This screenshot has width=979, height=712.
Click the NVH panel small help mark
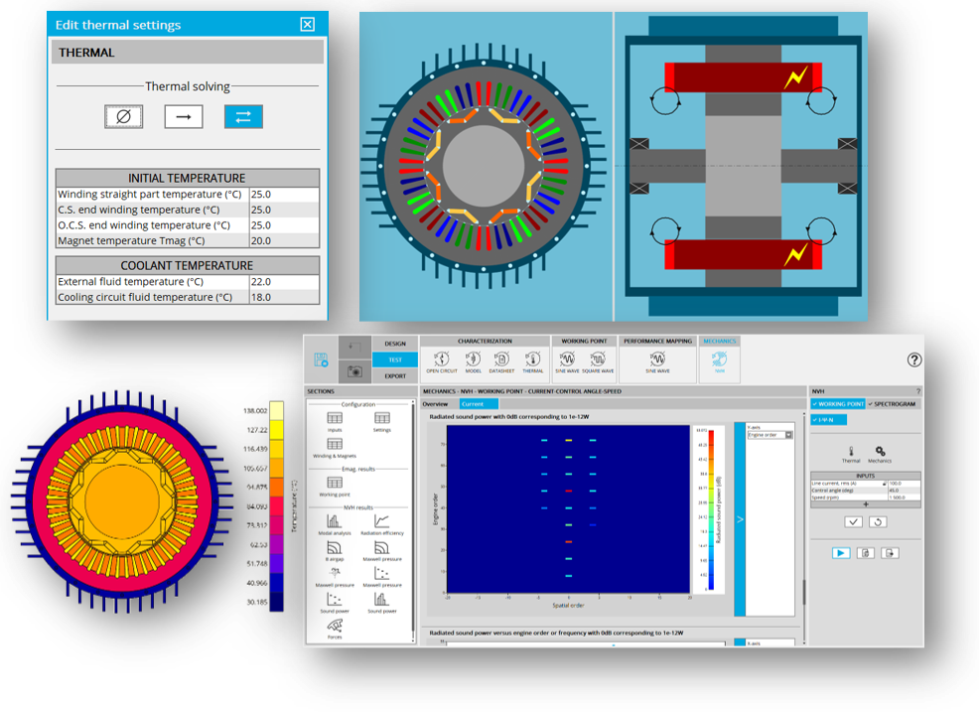point(917,391)
